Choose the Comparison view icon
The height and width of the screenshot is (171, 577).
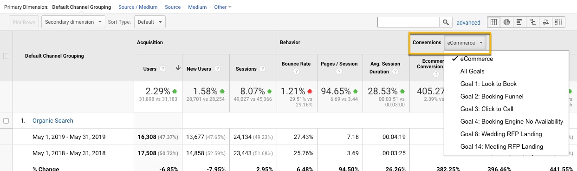pyautogui.click(x=532, y=22)
